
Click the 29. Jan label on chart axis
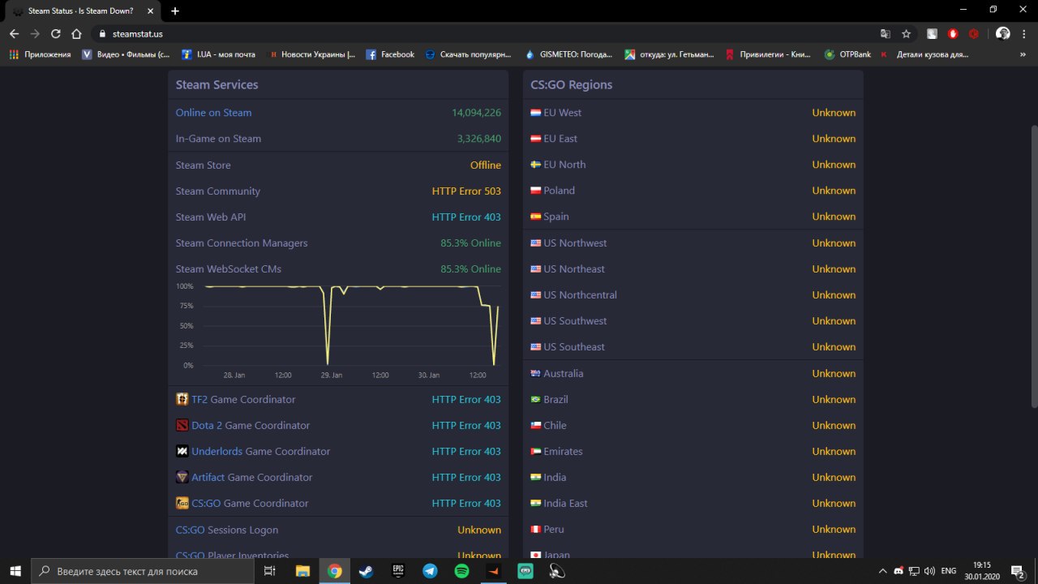(x=332, y=376)
